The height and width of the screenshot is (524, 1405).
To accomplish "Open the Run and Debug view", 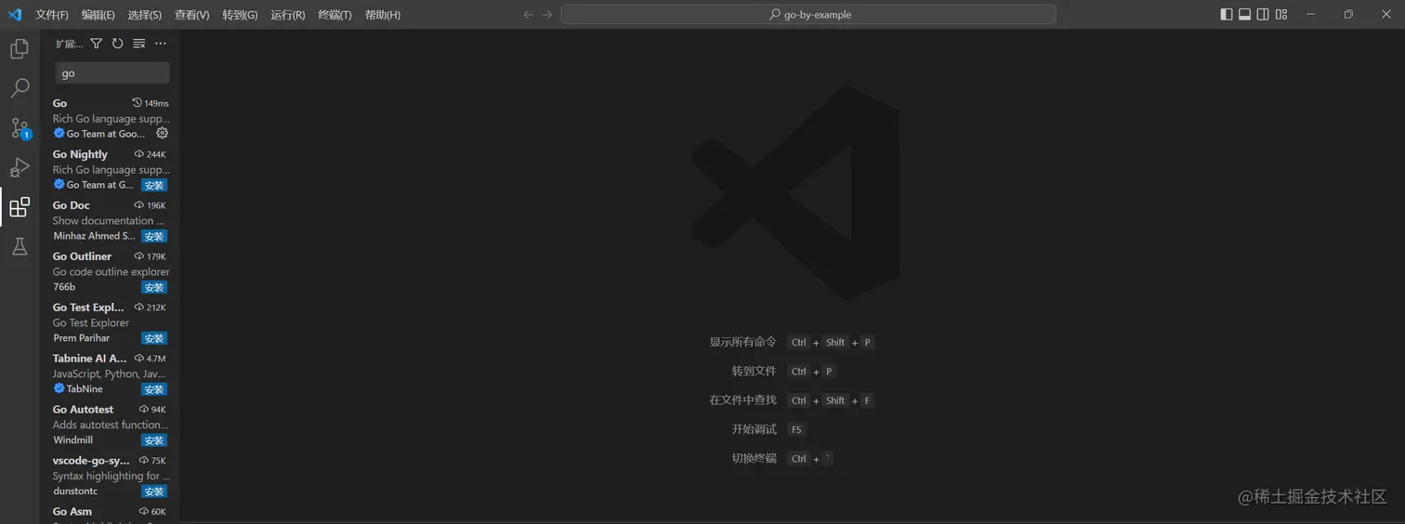I will click(x=20, y=167).
